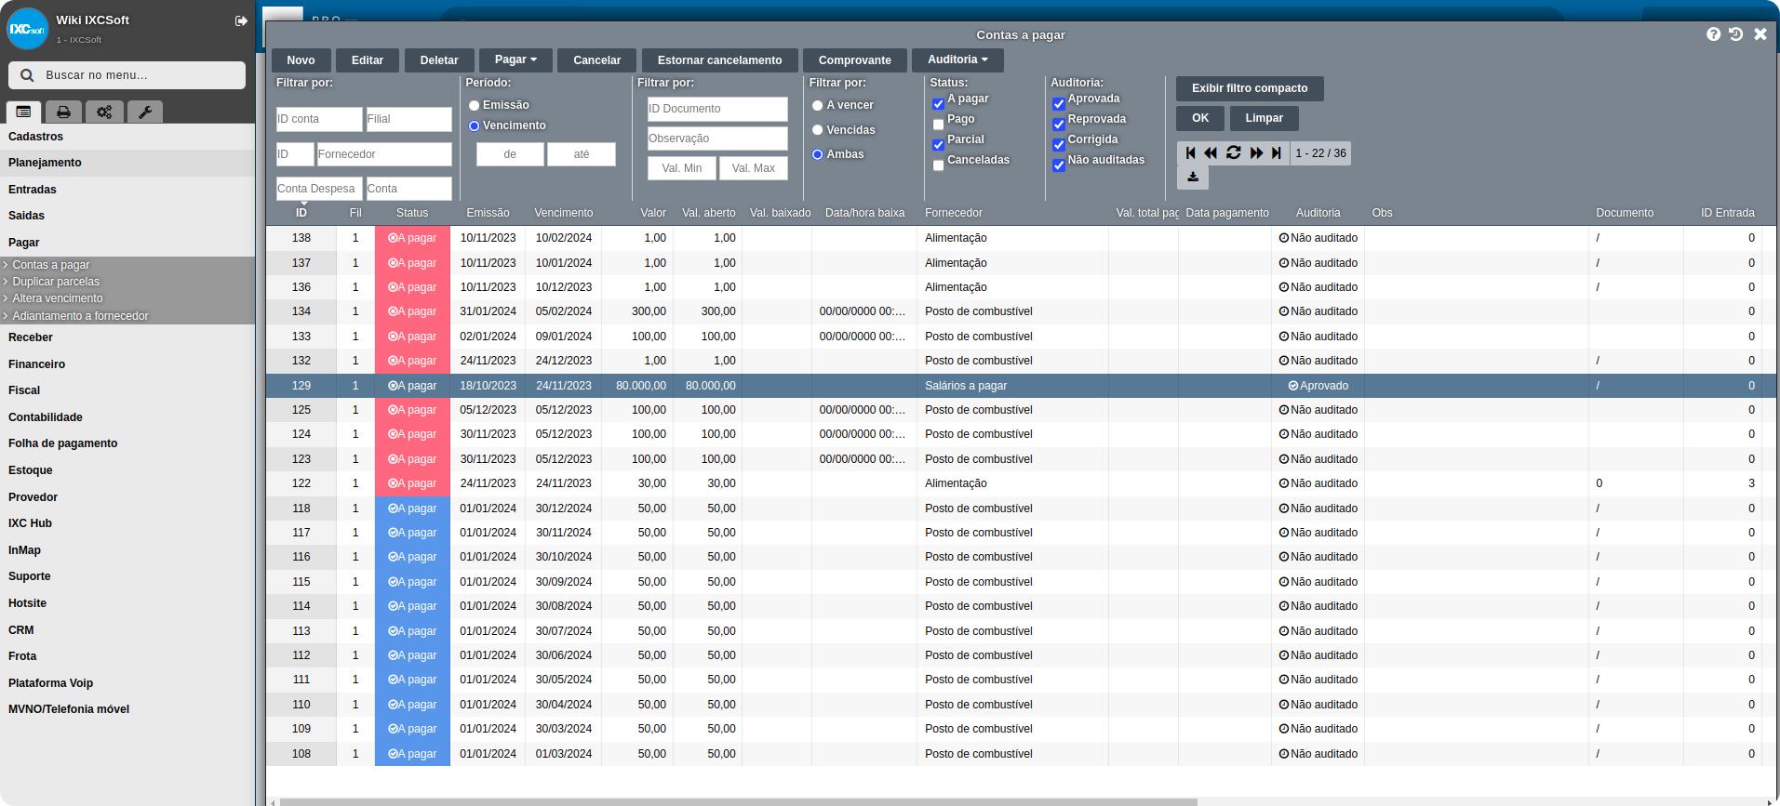This screenshot has height=806, width=1780.
Task: Expand the Planejamento menu section
Action: (127, 163)
